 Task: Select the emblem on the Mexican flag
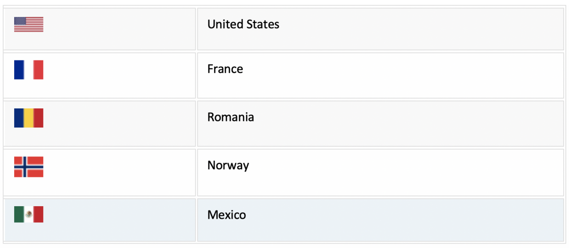coord(28,214)
